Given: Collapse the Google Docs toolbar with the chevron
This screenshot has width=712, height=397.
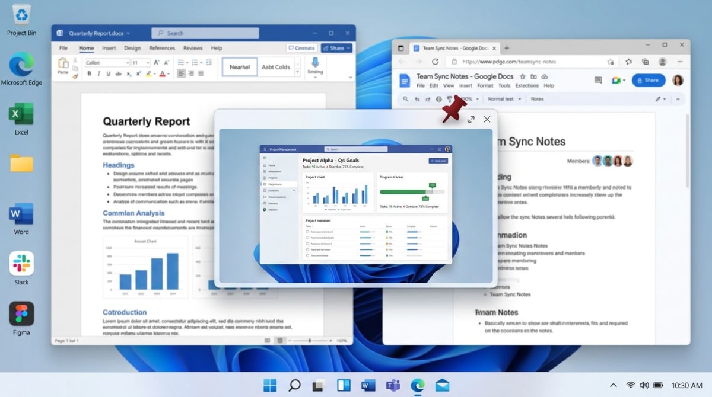Looking at the screenshot, I should [x=678, y=99].
